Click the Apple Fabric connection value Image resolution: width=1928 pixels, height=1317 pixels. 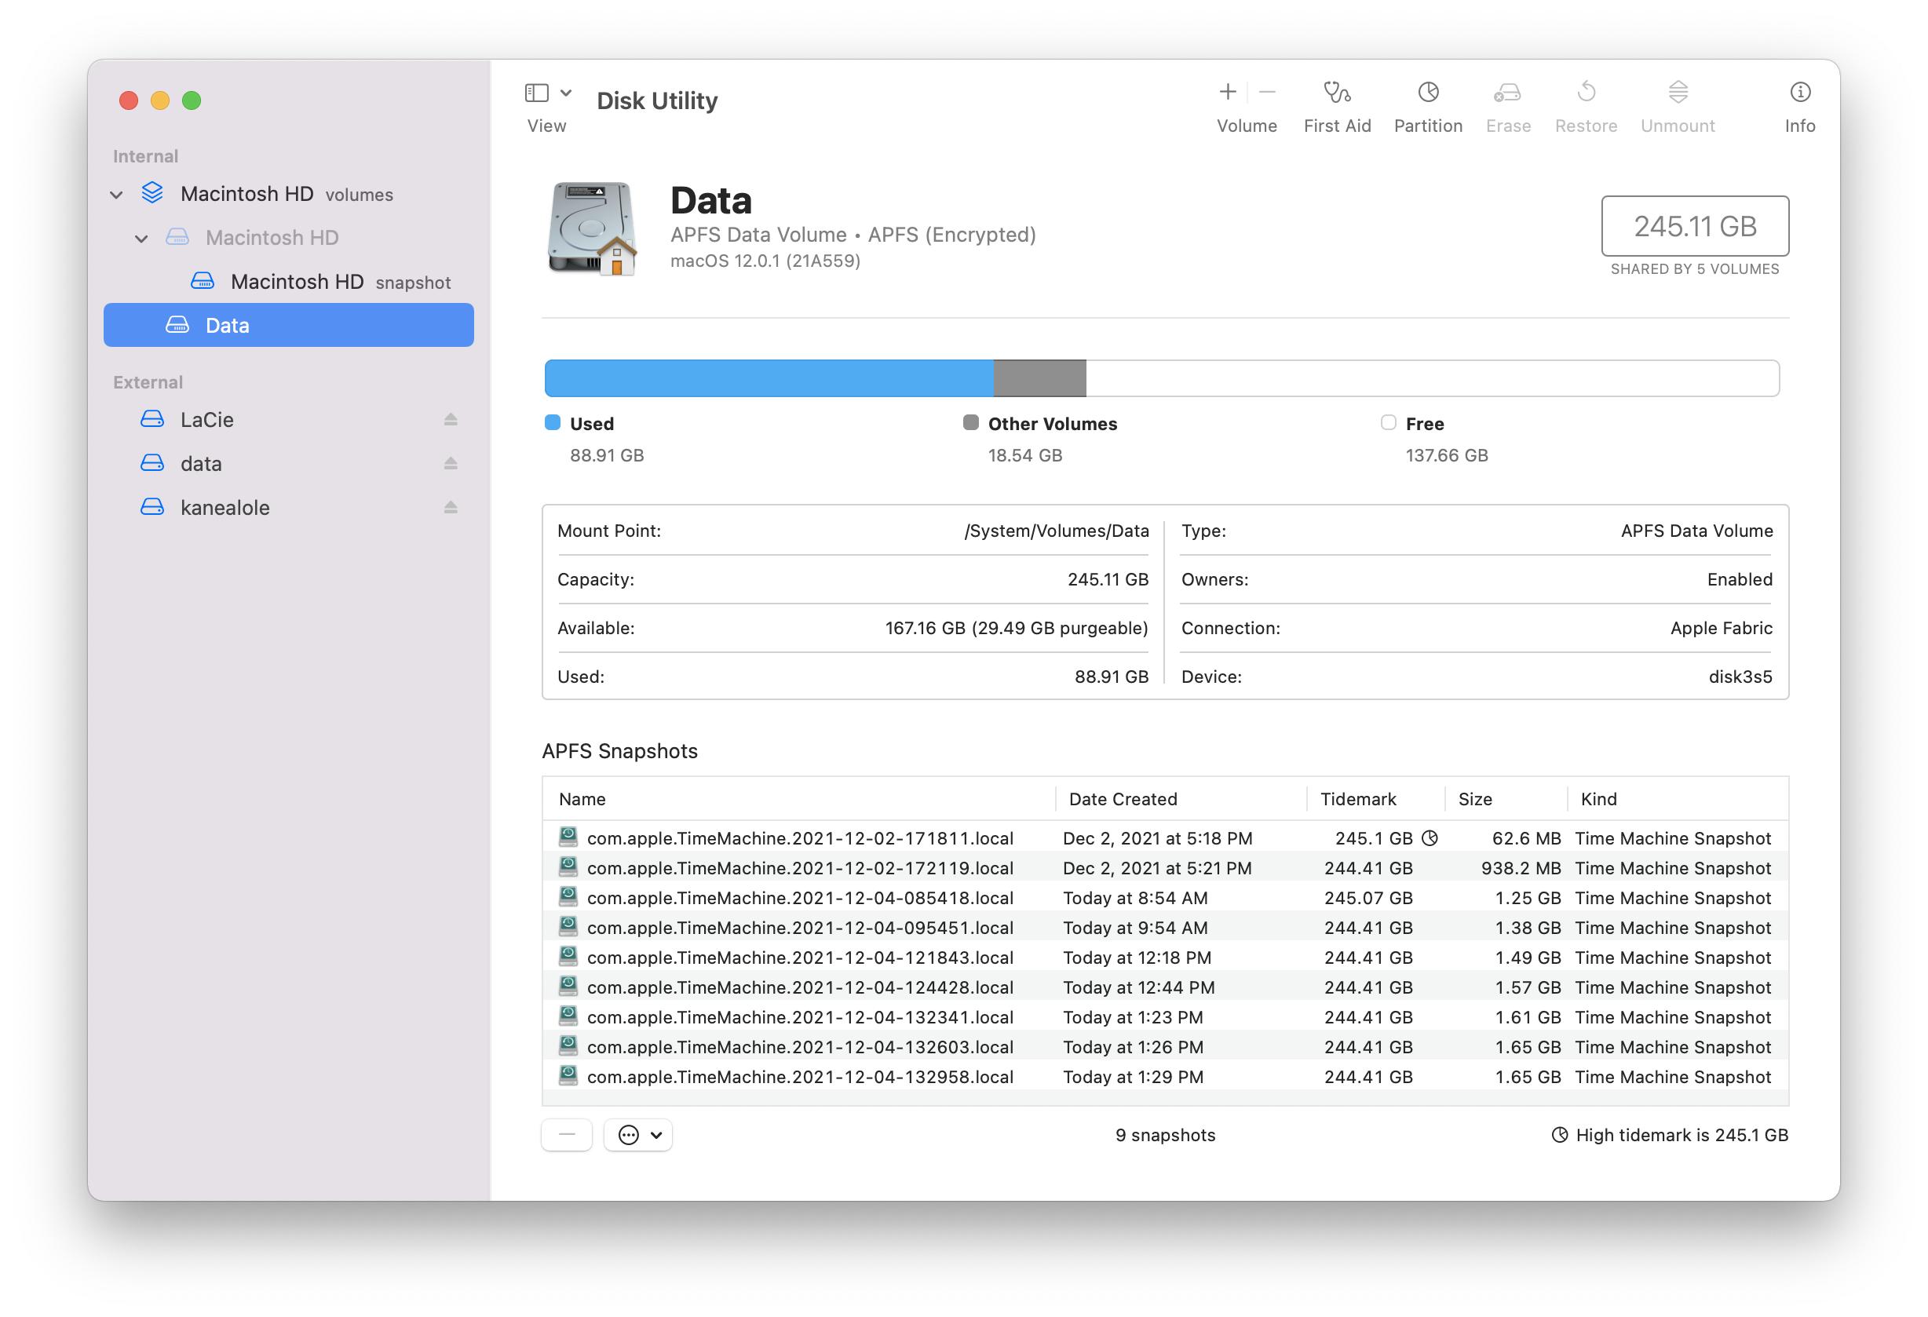coord(1722,628)
